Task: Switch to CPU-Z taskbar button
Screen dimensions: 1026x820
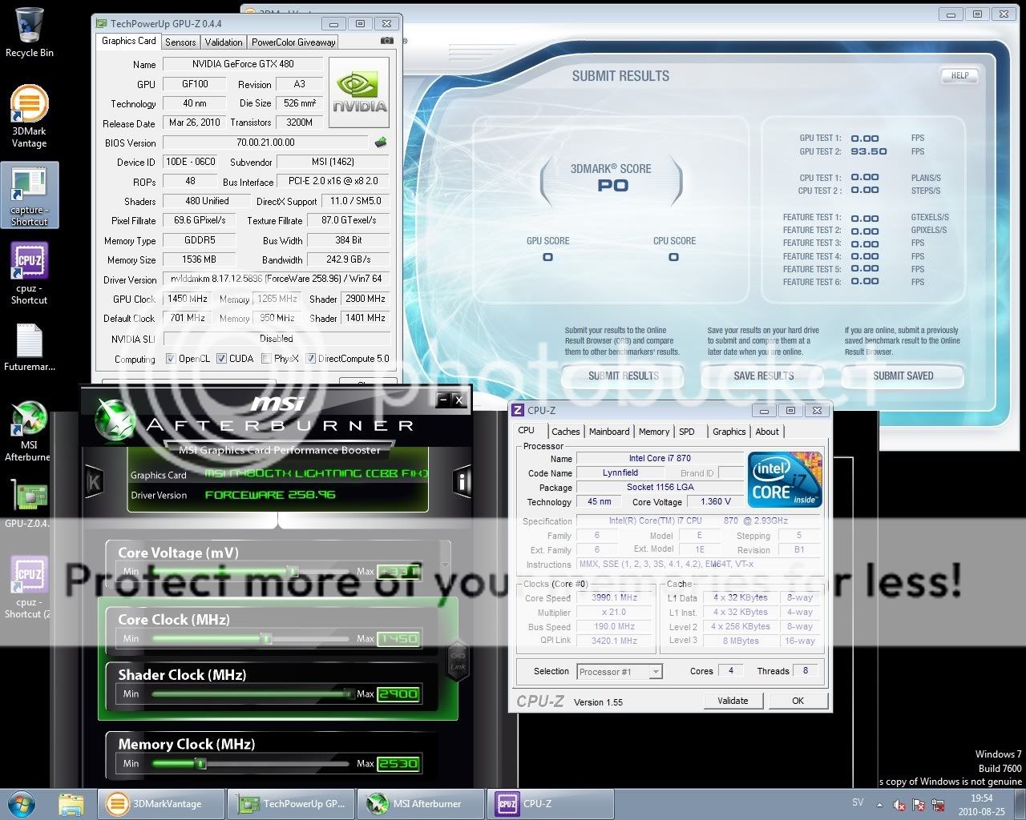Action: pos(550,803)
